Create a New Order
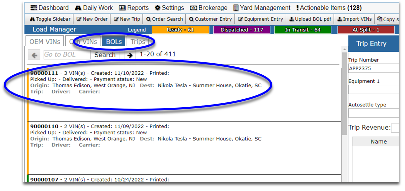405x191 pixels. point(92,19)
